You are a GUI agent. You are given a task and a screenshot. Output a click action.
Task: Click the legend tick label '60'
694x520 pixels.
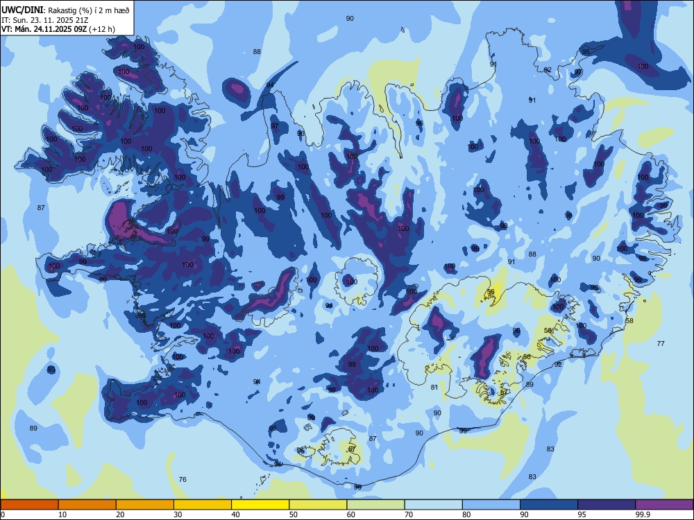point(351,514)
